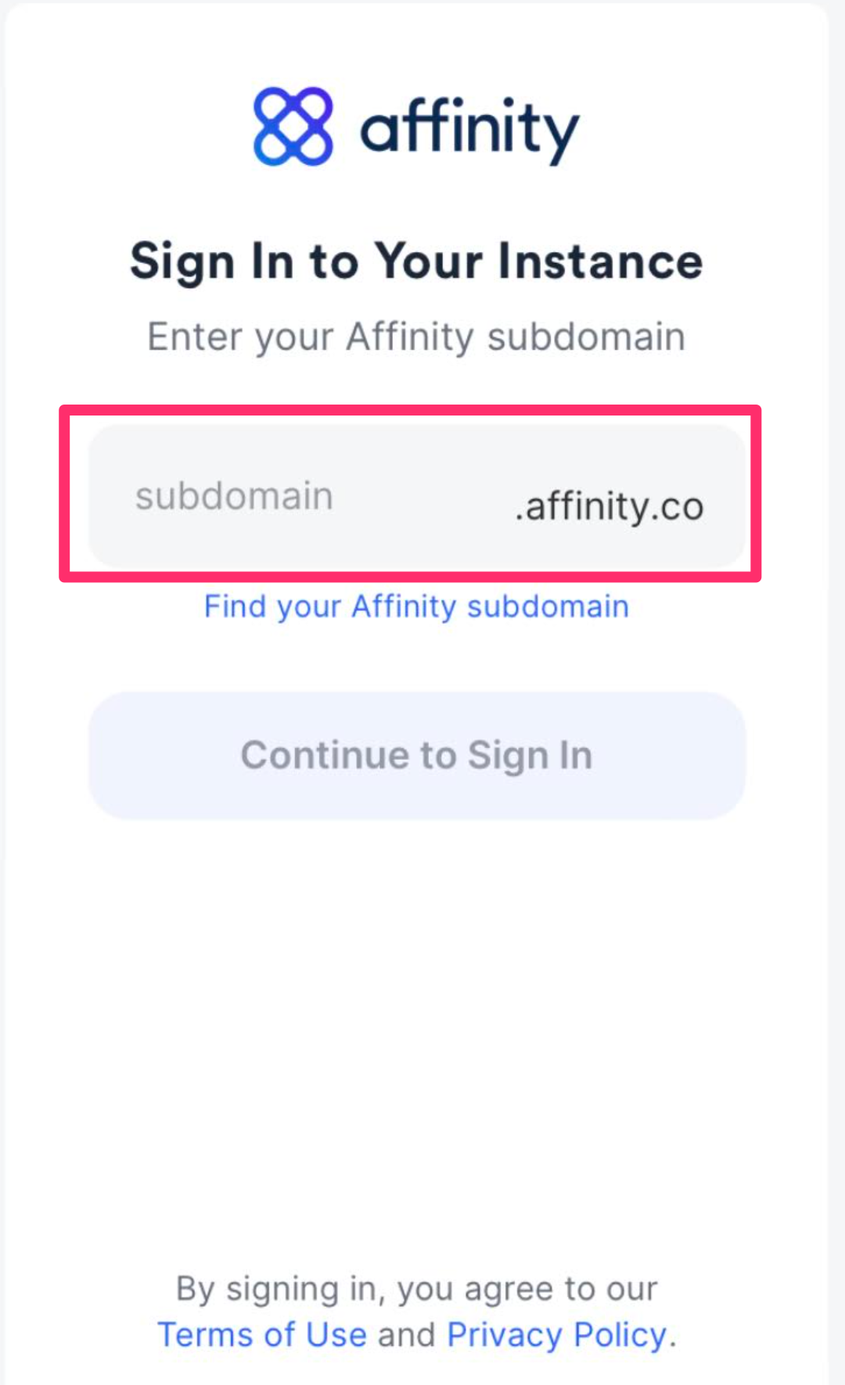View the Privacy Policy
The height and width of the screenshot is (1385, 845).
556,1333
